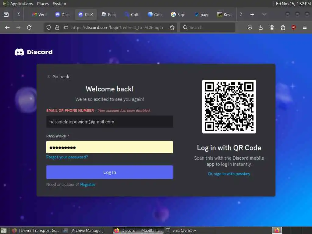The height and width of the screenshot is (234, 312).
Task: Go back one page in browser
Action: [7, 27]
